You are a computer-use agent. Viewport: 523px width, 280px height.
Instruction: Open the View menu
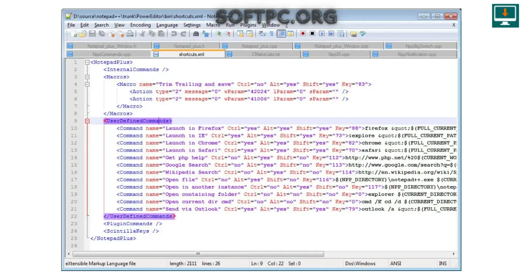coord(119,25)
